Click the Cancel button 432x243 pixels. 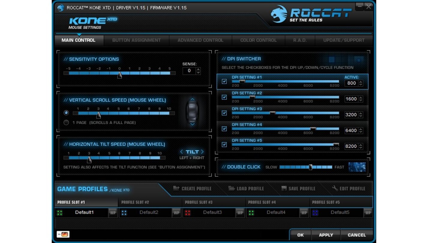pyautogui.click(x=357, y=235)
